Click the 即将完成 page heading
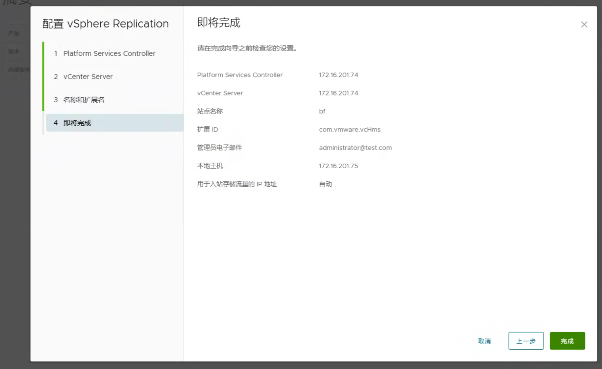 tap(219, 23)
